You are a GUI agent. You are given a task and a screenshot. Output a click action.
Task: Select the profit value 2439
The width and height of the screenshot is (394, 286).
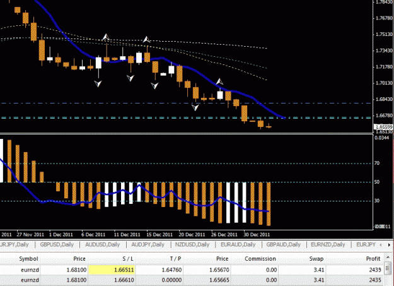(375, 270)
